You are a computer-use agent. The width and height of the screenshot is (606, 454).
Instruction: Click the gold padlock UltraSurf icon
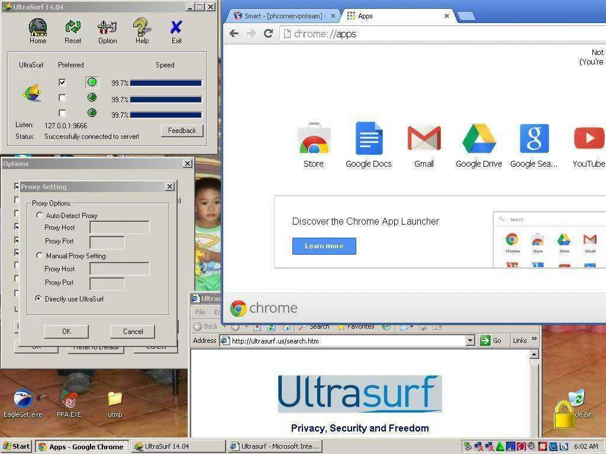[564, 414]
